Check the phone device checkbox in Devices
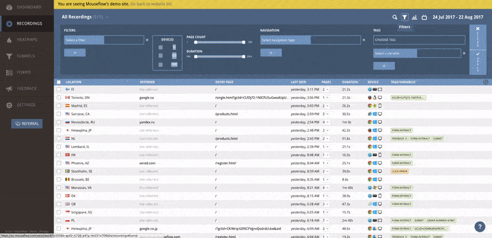This screenshot has height=238, width=492. pos(161,47)
